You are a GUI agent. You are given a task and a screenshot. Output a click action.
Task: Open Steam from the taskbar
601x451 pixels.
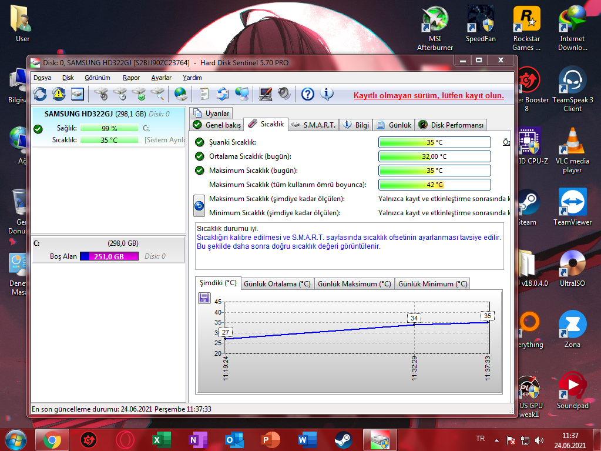pyautogui.click(x=343, y=440)
